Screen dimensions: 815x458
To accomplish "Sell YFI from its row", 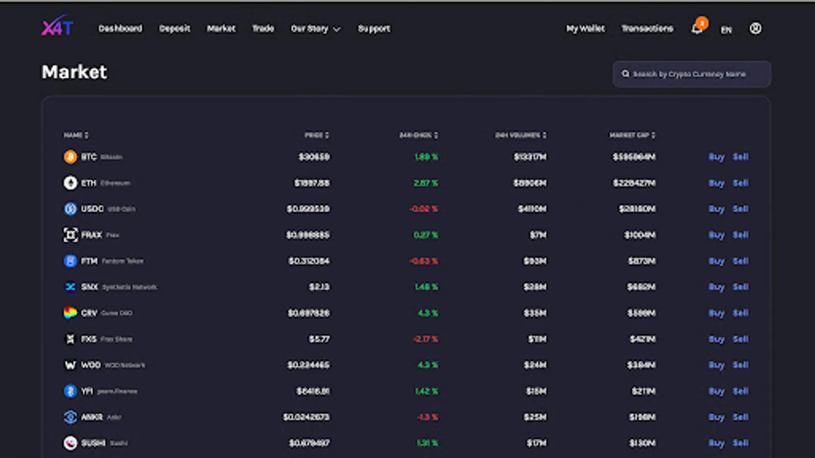I will tap(741, 391).
